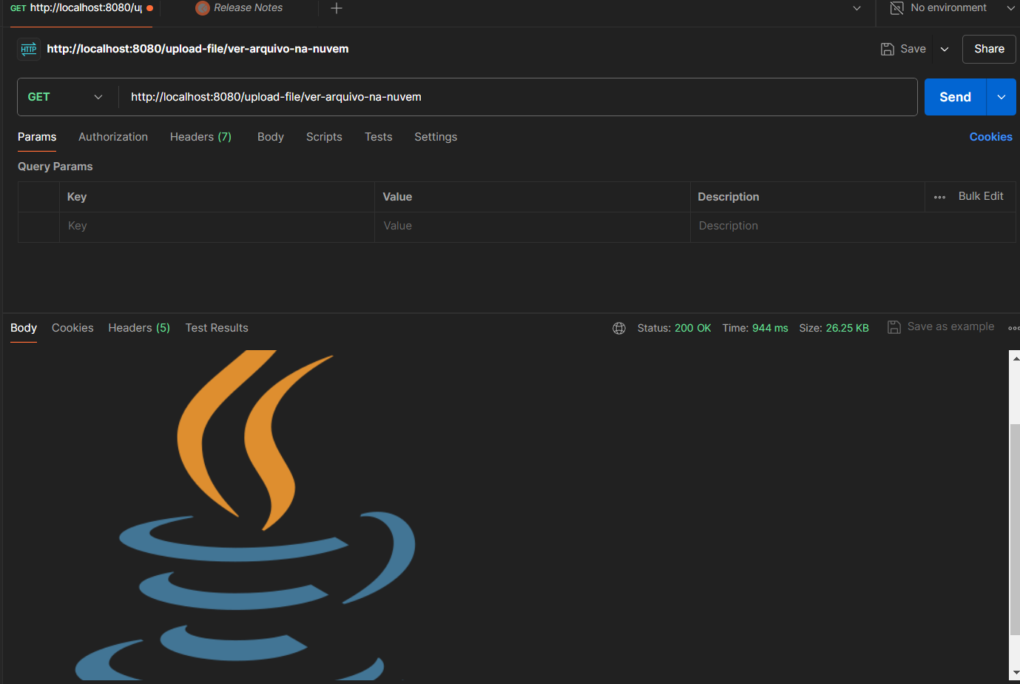
Task: Click the Share button
Action: point(989,49)
